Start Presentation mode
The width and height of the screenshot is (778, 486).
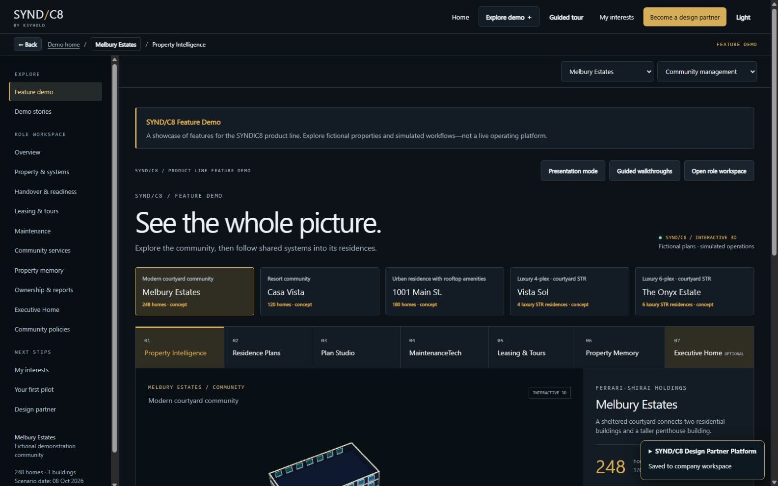tap(573, 171)
